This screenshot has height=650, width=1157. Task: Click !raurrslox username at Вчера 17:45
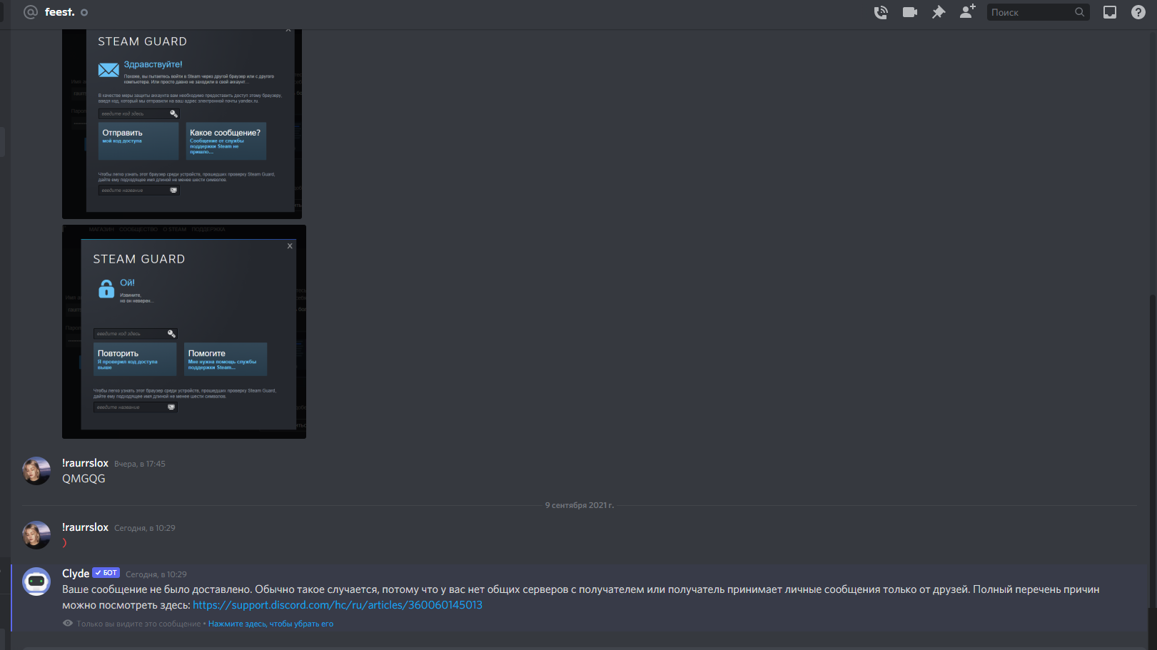coord(85,463)
